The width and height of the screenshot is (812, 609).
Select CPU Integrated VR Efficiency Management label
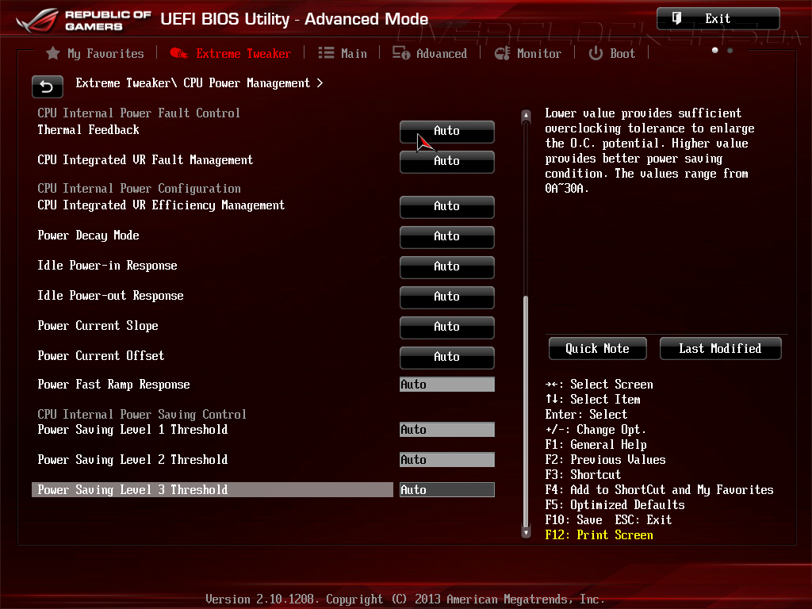161,205
